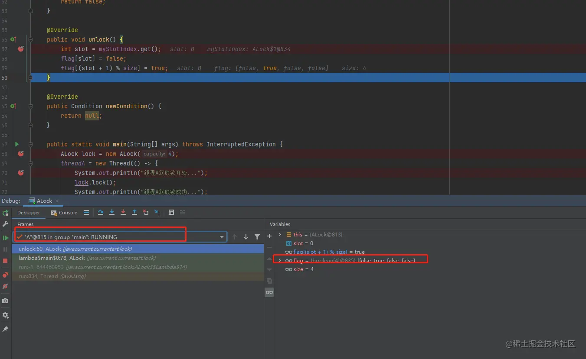The image size is (586, 359).
Task: Open the implements marker on line 56
Action: coord(13,39)
